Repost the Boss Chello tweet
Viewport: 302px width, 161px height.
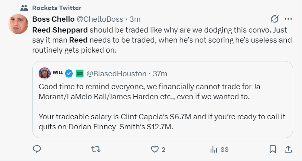(x=96, y=149)
